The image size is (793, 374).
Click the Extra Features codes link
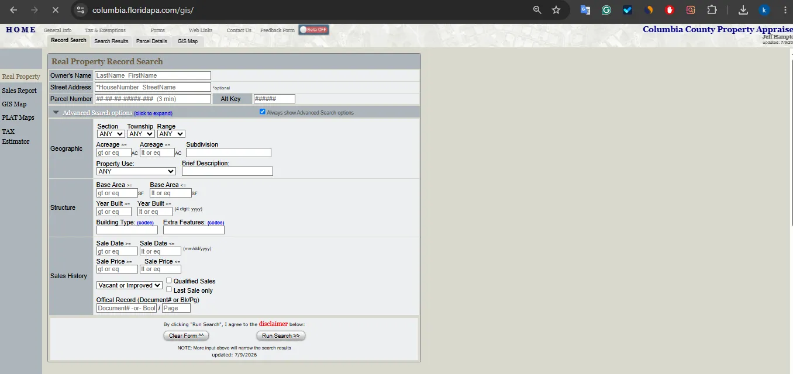pyautogui.click(x=216, y=223)
